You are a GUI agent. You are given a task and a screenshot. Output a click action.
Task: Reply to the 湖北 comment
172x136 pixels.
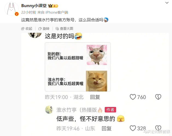coord(95,97)
